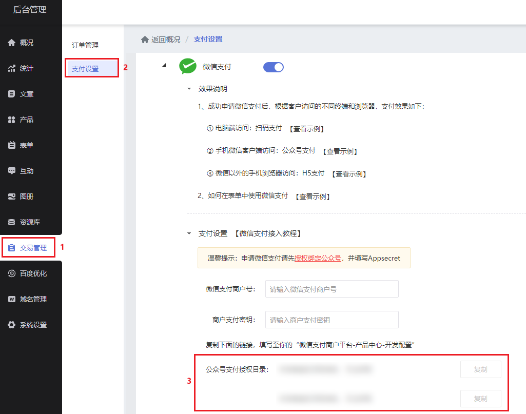Focus the 商户支付密钥 input field
Image resolution: width=526 pixels, height=414 pixels.
tap(332, 320)
